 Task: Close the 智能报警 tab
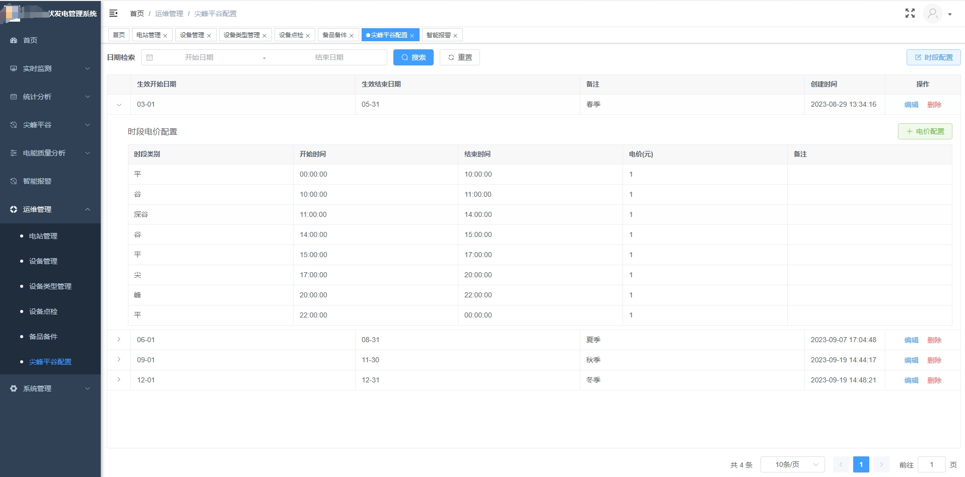(455, 36)
